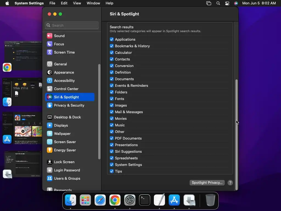Image resolution: width=281 pixels, height=211 pixels.
Task: Open the Apple menu
Action: click(x=7, y=3)
